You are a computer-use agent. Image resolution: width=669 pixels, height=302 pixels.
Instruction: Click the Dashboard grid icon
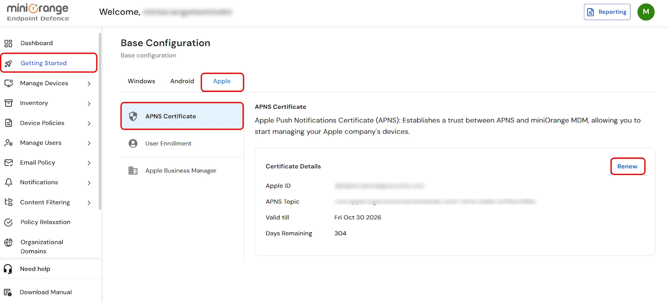tap(8, 43)
